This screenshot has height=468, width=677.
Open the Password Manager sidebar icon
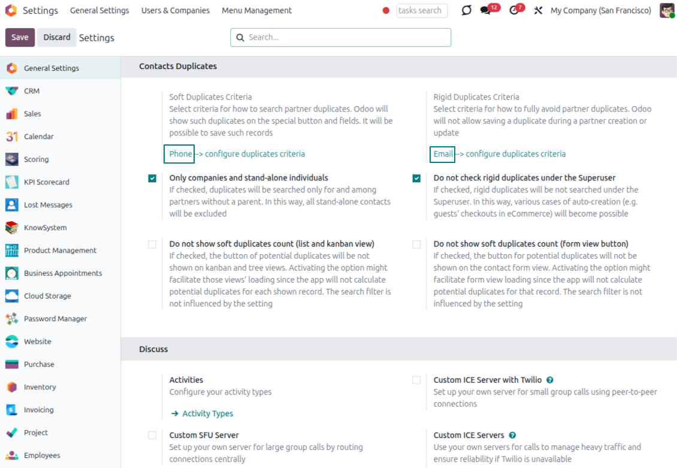(11, 319)
